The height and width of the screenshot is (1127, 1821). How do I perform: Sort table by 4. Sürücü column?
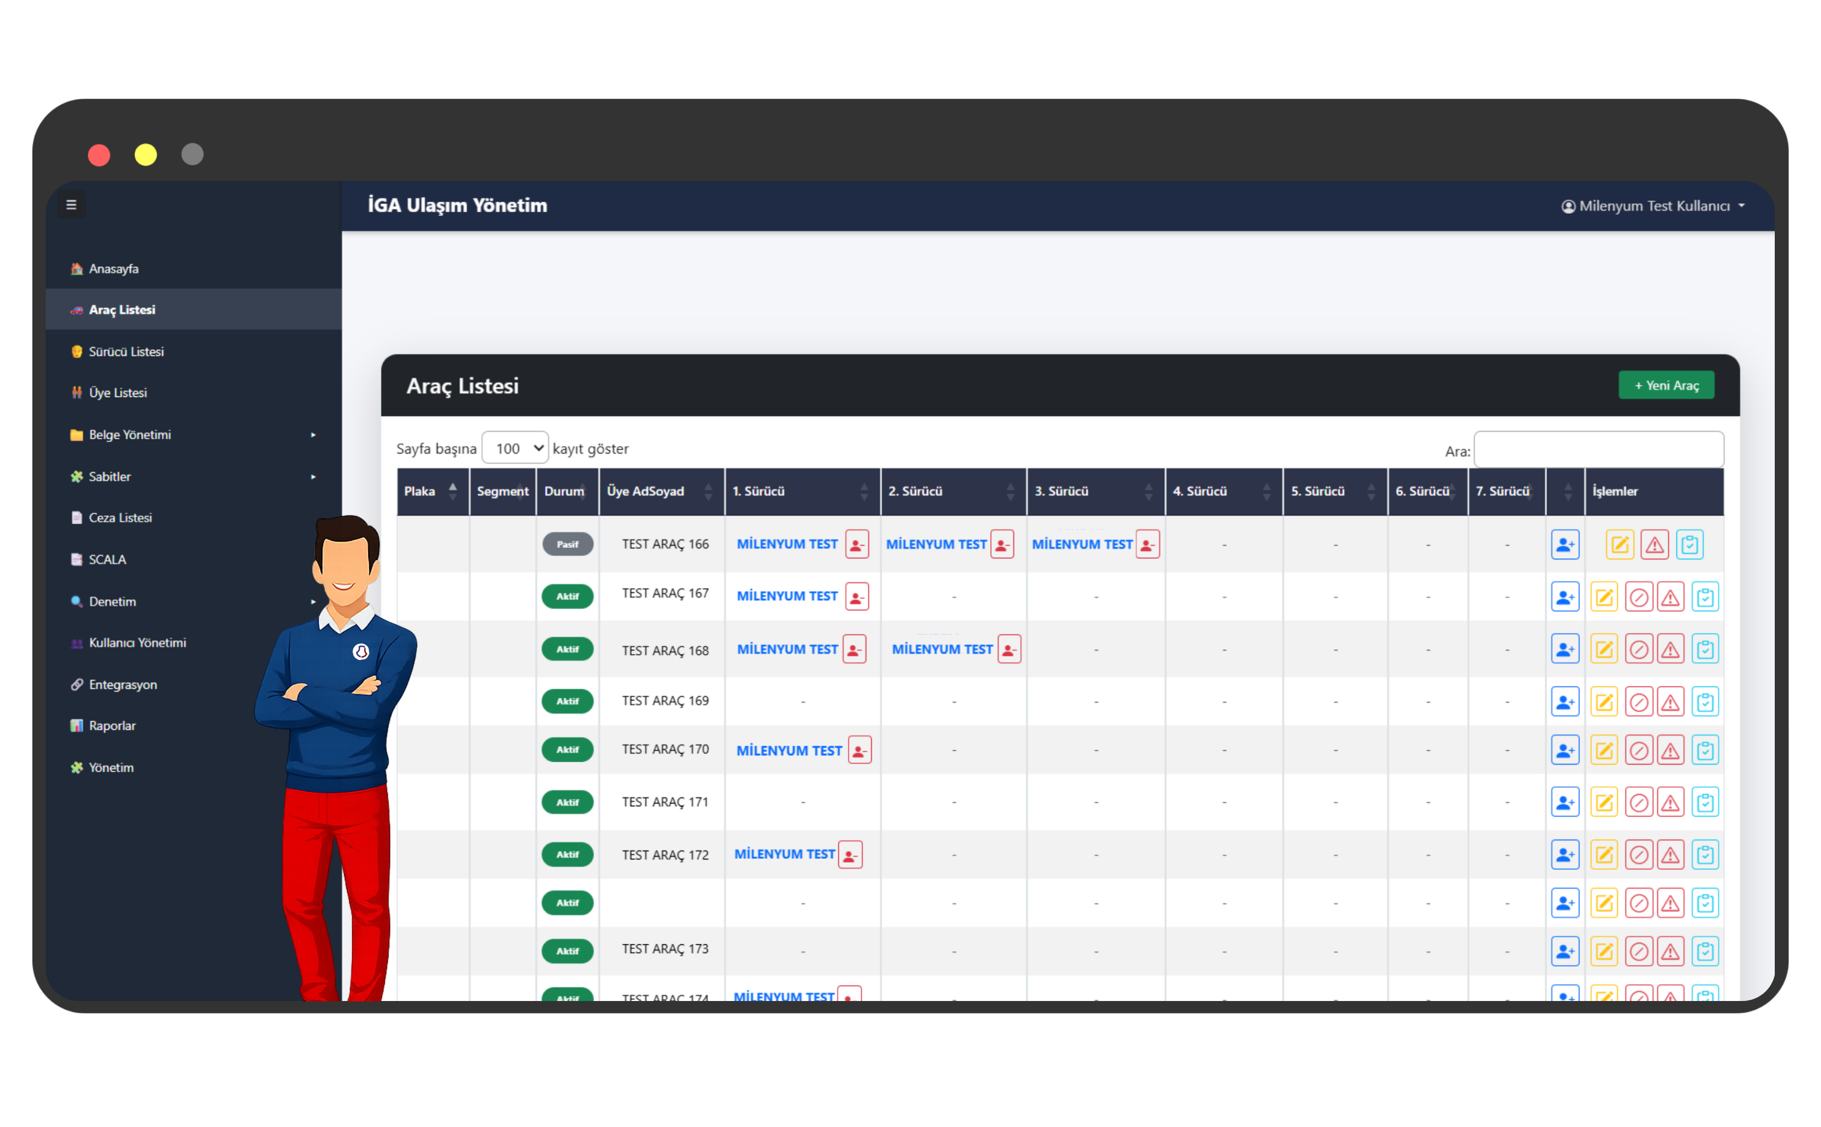pyautogui.click(x=1224, y=491)
